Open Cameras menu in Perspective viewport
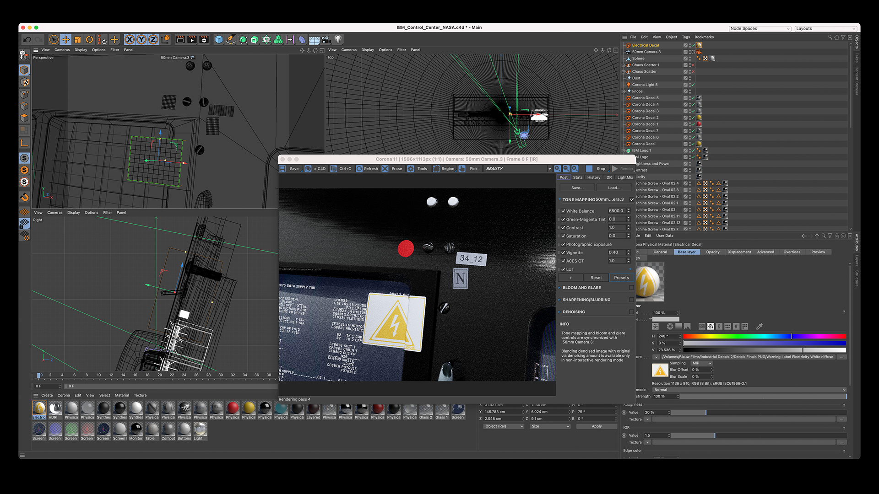Viewport: 879px width, 494px height. (x=62, y=50)
